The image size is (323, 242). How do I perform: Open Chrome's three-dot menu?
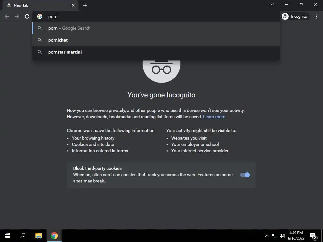[316, 16]
